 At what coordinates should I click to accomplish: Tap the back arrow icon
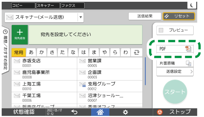coord(74,112)
